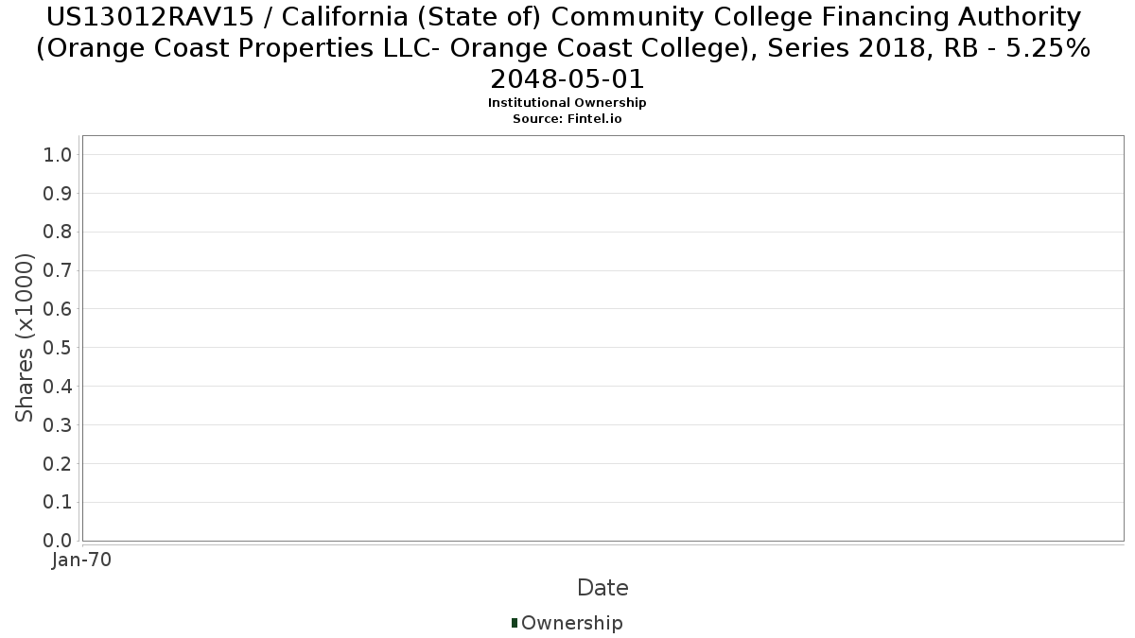Click the 0.7 y-axis tick label
The image size is (1135, 638).
pos(58,271)
